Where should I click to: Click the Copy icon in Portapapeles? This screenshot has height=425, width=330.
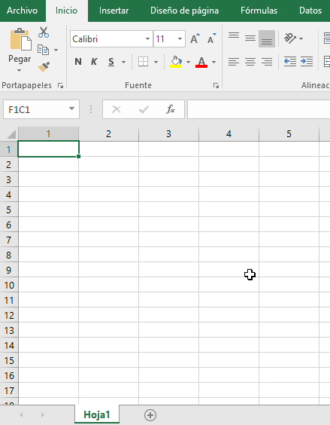coord(44,50)
